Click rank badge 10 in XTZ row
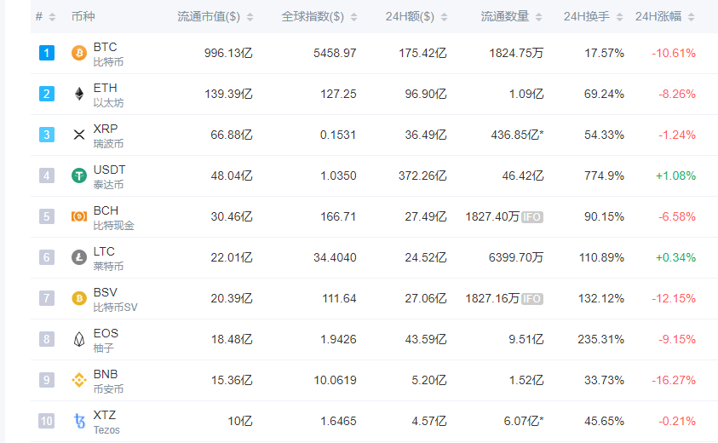Image resolution: width=718 pixels, height=443 pixels. point(47,421)
